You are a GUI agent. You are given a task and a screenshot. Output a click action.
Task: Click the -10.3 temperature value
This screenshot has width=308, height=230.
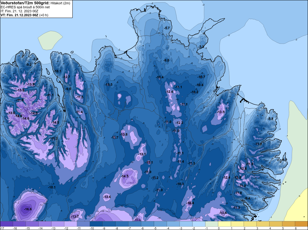click(x=180, y=184)
